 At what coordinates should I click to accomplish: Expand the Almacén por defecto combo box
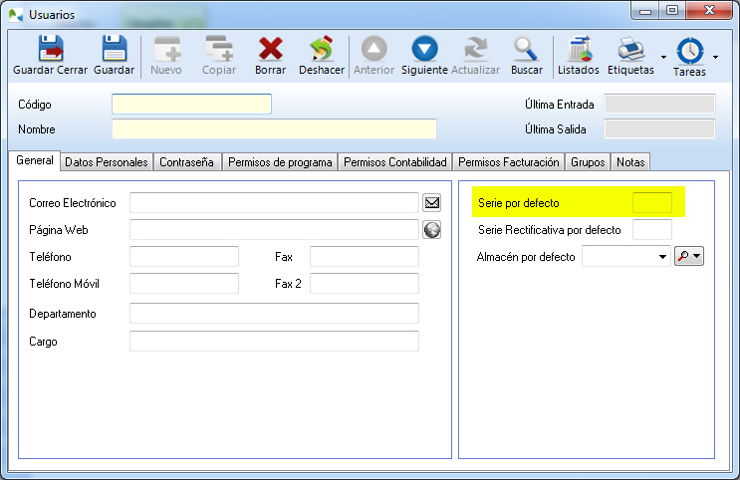[663, 257]
